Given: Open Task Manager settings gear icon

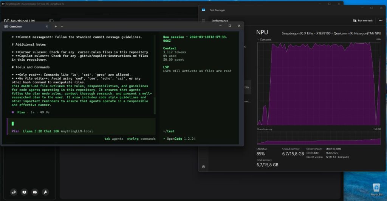Looking at the screenshot, I should click(203, 166).
